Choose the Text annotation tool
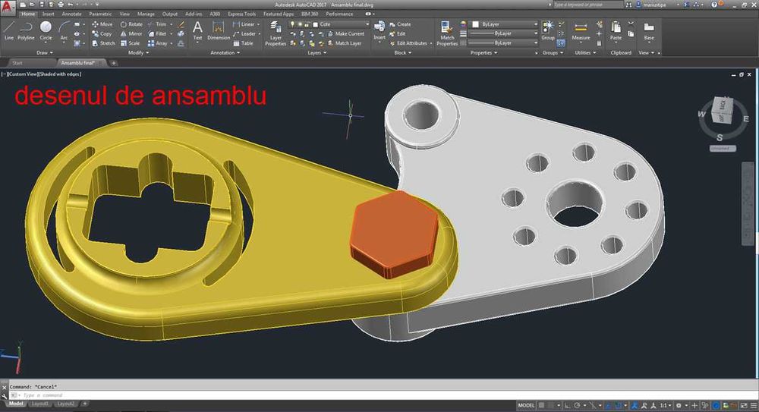Viewport: 759px width, 412px height. 197,30
